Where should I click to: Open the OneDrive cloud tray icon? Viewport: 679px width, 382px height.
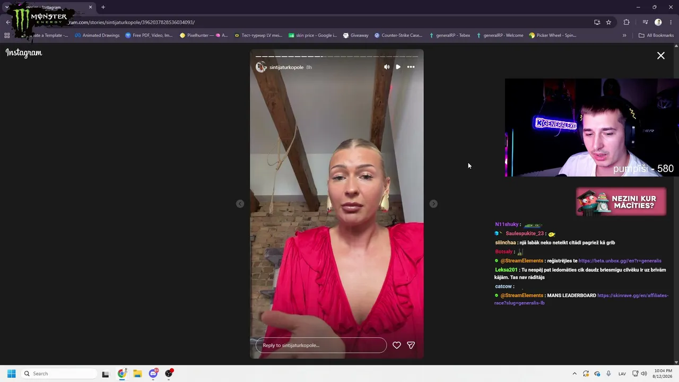coord(597,374)
